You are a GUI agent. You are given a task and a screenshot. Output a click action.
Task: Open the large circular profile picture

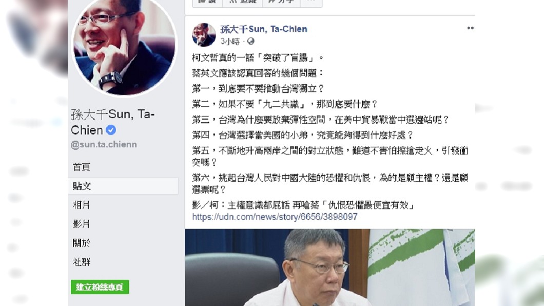124,45
